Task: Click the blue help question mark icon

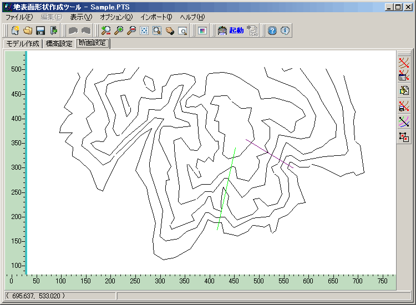Action: pos(272,30)
